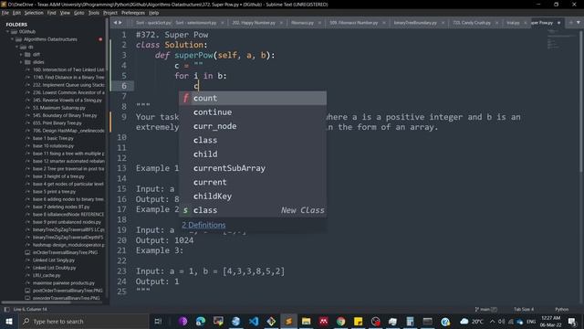Click line number 6 in gutter

click(x=124, y=86)
